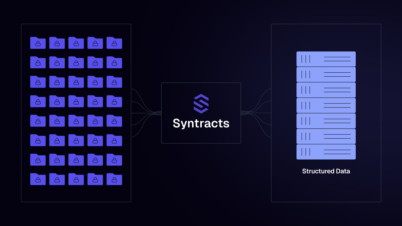This screenshot has width=402, height=226.
Task: Select the topmost server icon in the stack
Action: click(326, 59)
